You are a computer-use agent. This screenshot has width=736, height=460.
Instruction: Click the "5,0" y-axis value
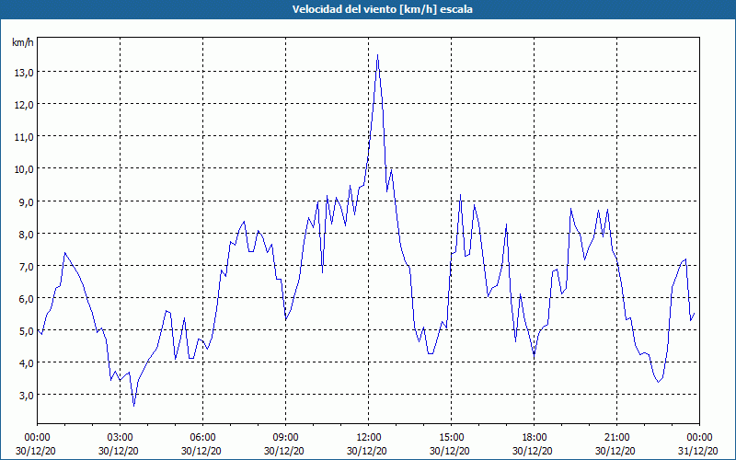26,331
